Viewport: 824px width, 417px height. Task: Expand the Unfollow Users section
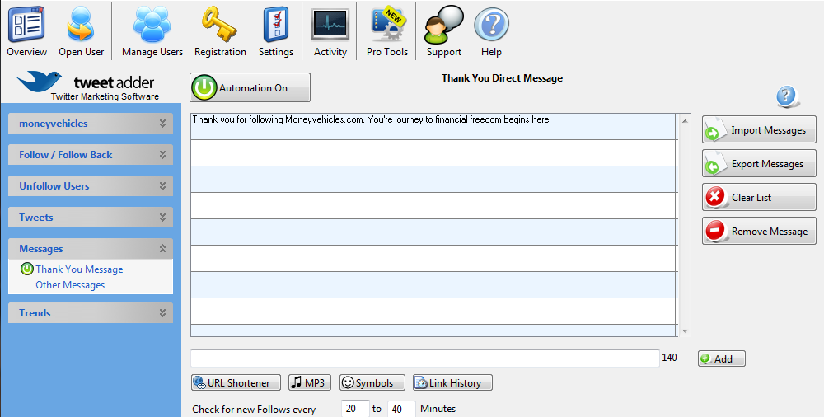pyautogui.click(x=91, y=186)
